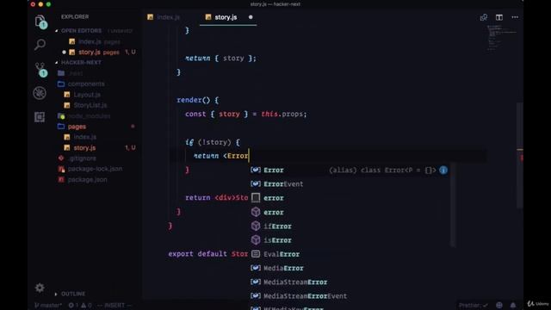Open the More Actions ellipsis menu
This screenshot has width=551, height=310.
[515, 17]
